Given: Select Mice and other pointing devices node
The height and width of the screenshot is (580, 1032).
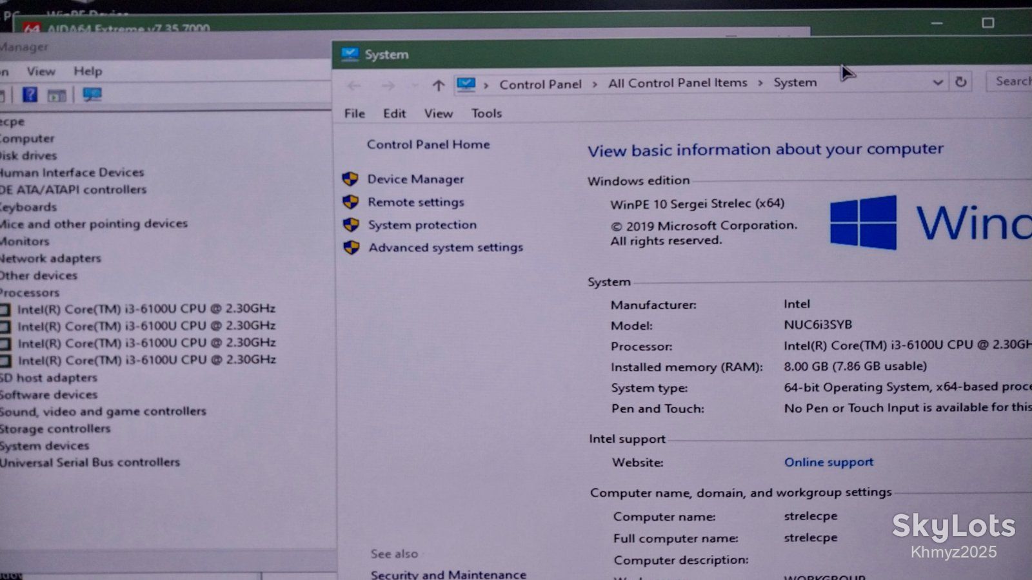Looking at the screenshot, I should coord(94,224).
